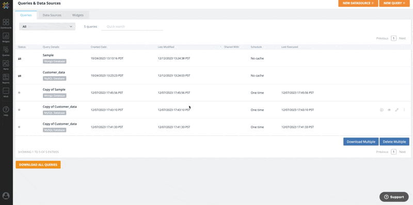Open the Sample query name
413x205 pixels.
coord(48,56)
